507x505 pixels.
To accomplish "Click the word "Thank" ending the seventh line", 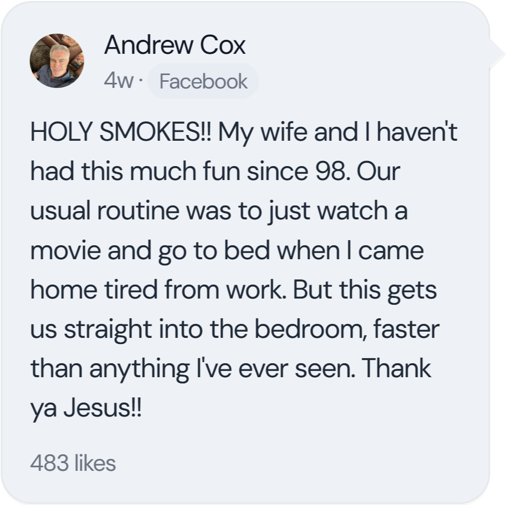I will tap(397, 368).
